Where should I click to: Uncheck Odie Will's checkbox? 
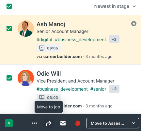pos(9,78)
